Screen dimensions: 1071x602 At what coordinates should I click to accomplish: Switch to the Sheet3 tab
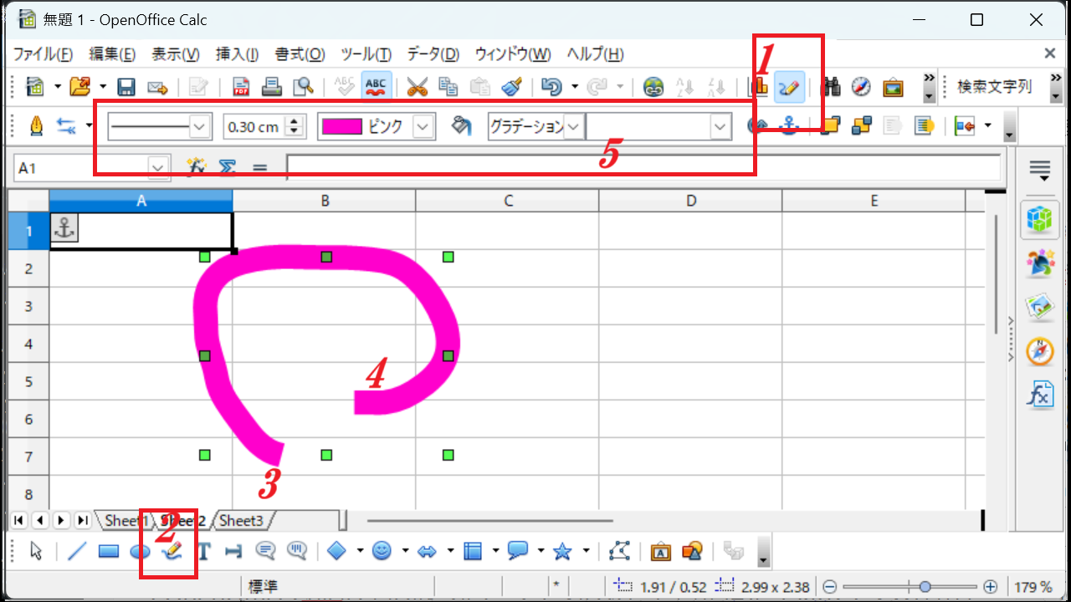coord(241,521)
